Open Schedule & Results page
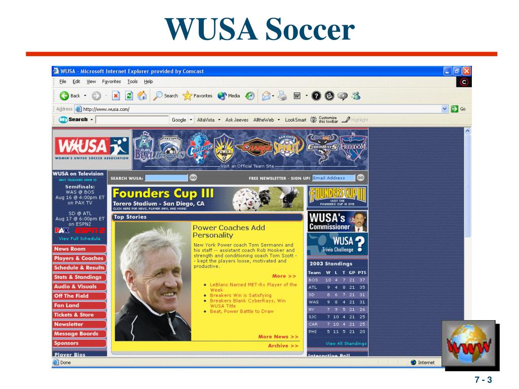Screen dimensions: 519x389 (x=80, y=267)
